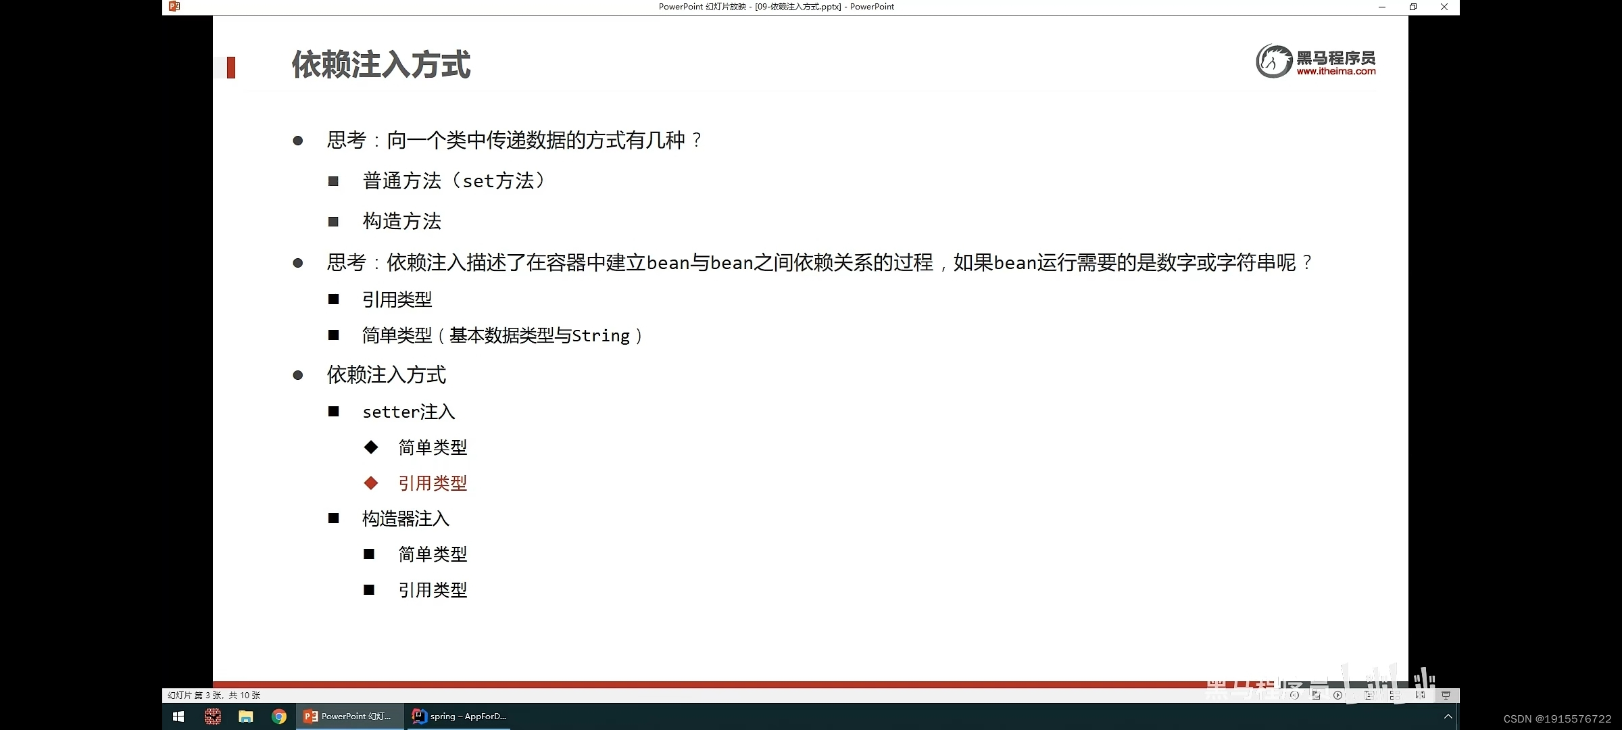
Task: Open Chrome from the taskbar
Action: point(279,716)
